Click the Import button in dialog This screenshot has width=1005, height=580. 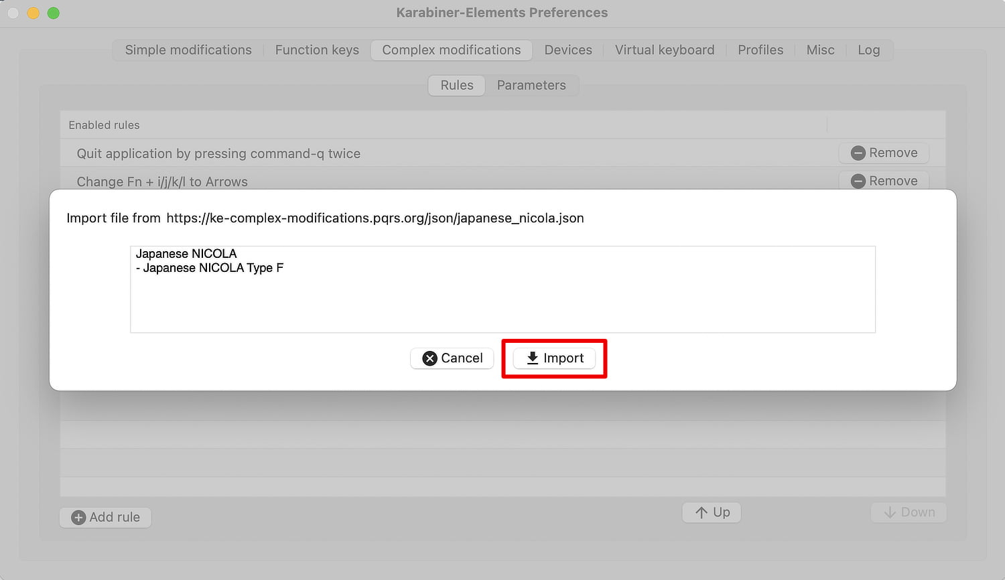[x=554, y=358]
